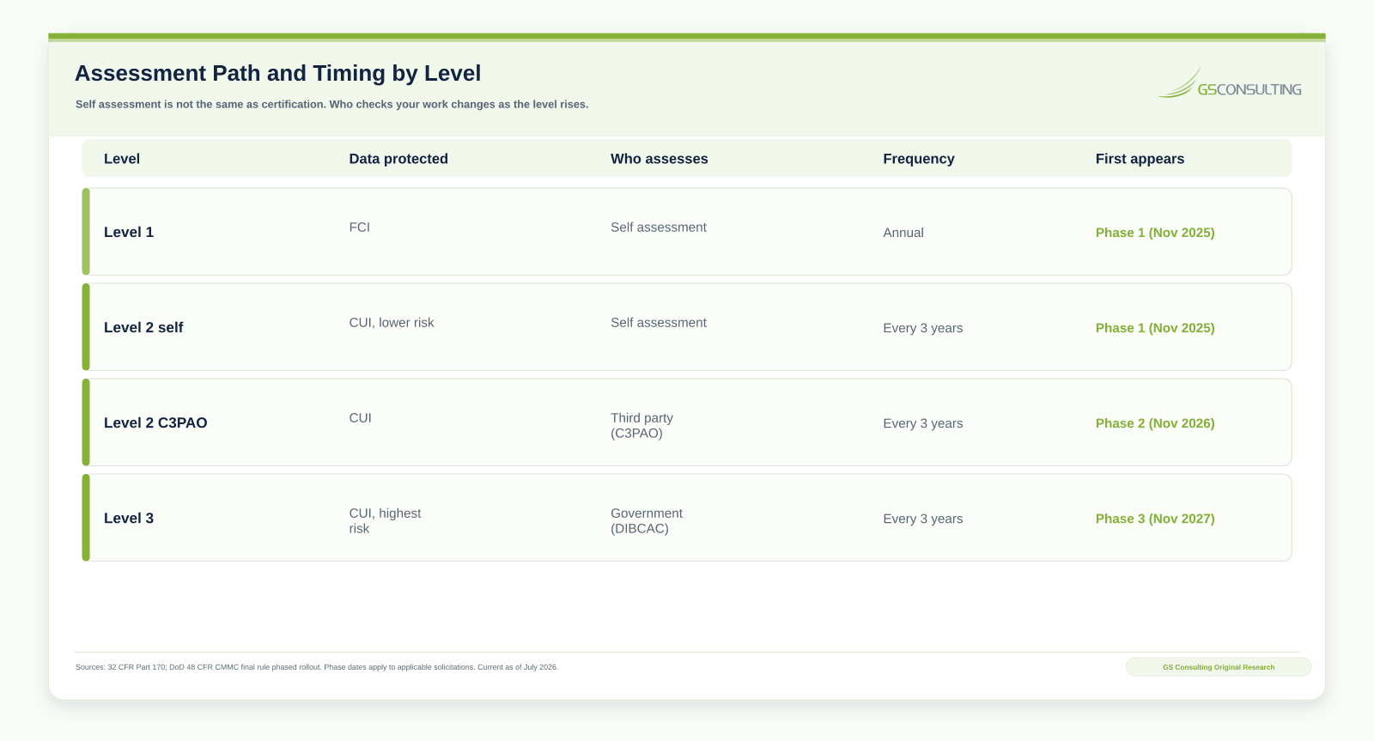Click Phase 1 (Nov 2025) in Level 1 row
Screen dimensions: 1374x741
pyautogui.click(x=1155, y=233)
